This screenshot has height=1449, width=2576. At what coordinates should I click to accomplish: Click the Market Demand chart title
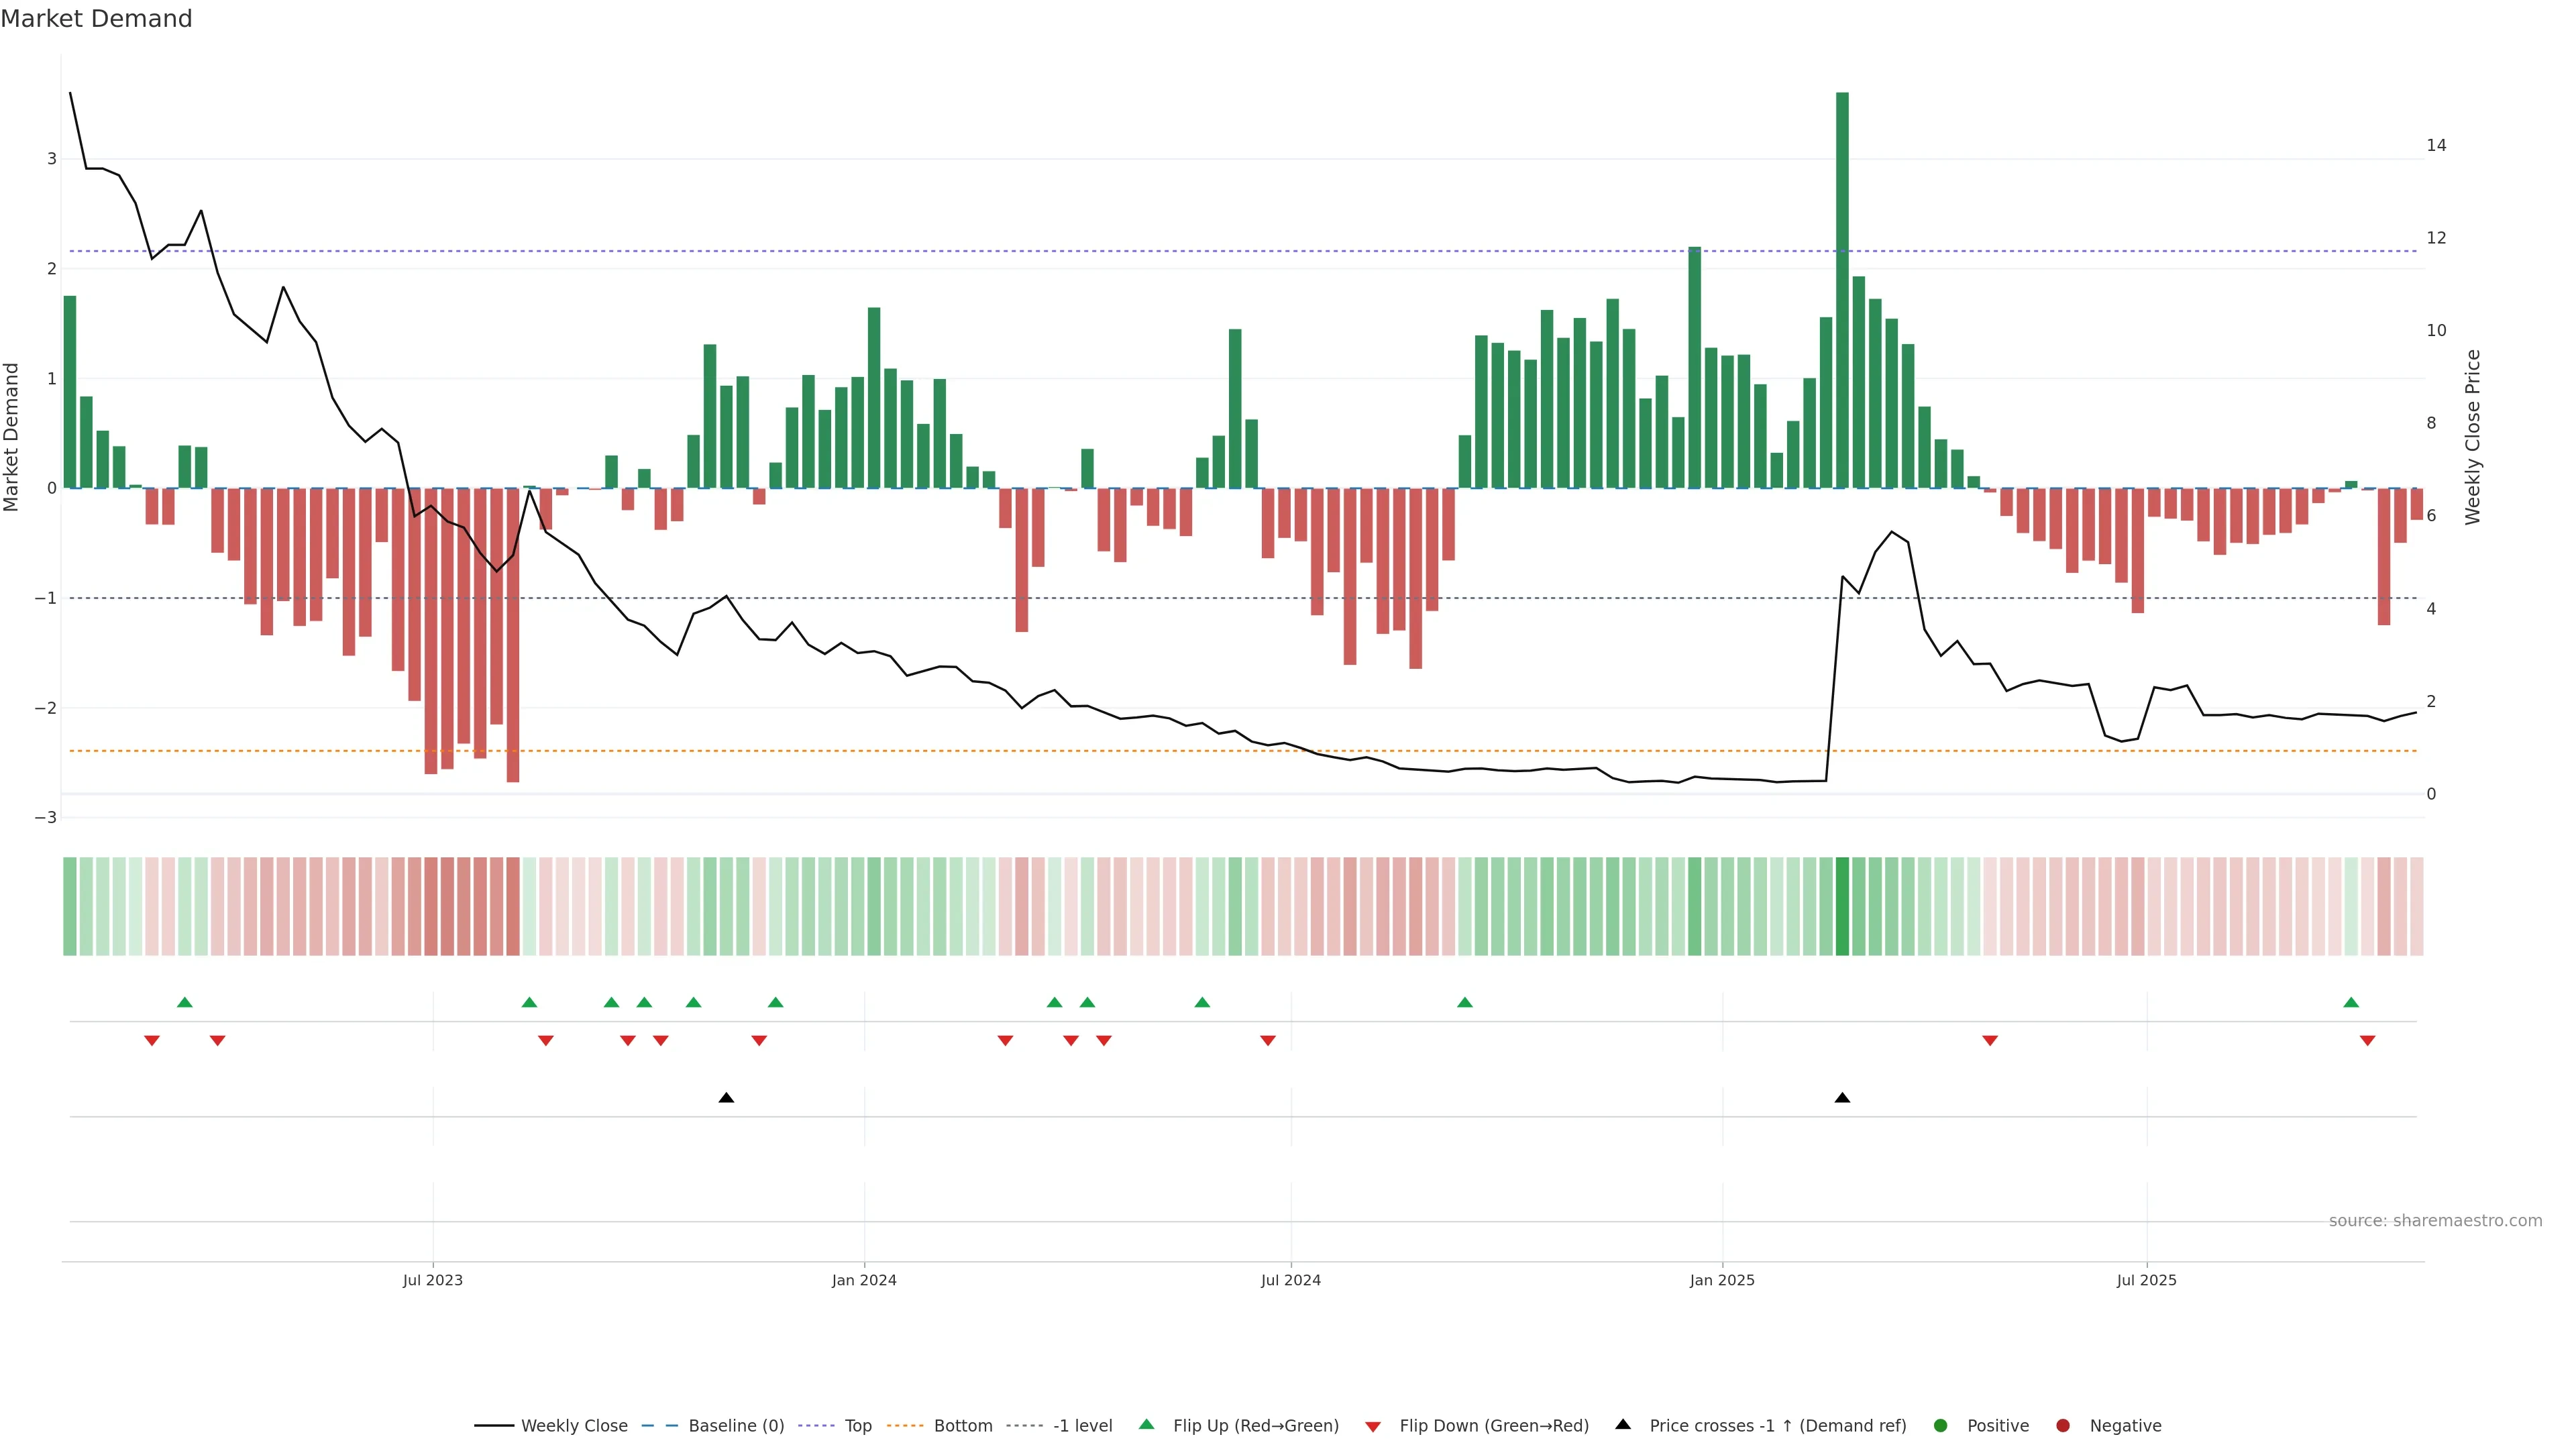point(96,19)
